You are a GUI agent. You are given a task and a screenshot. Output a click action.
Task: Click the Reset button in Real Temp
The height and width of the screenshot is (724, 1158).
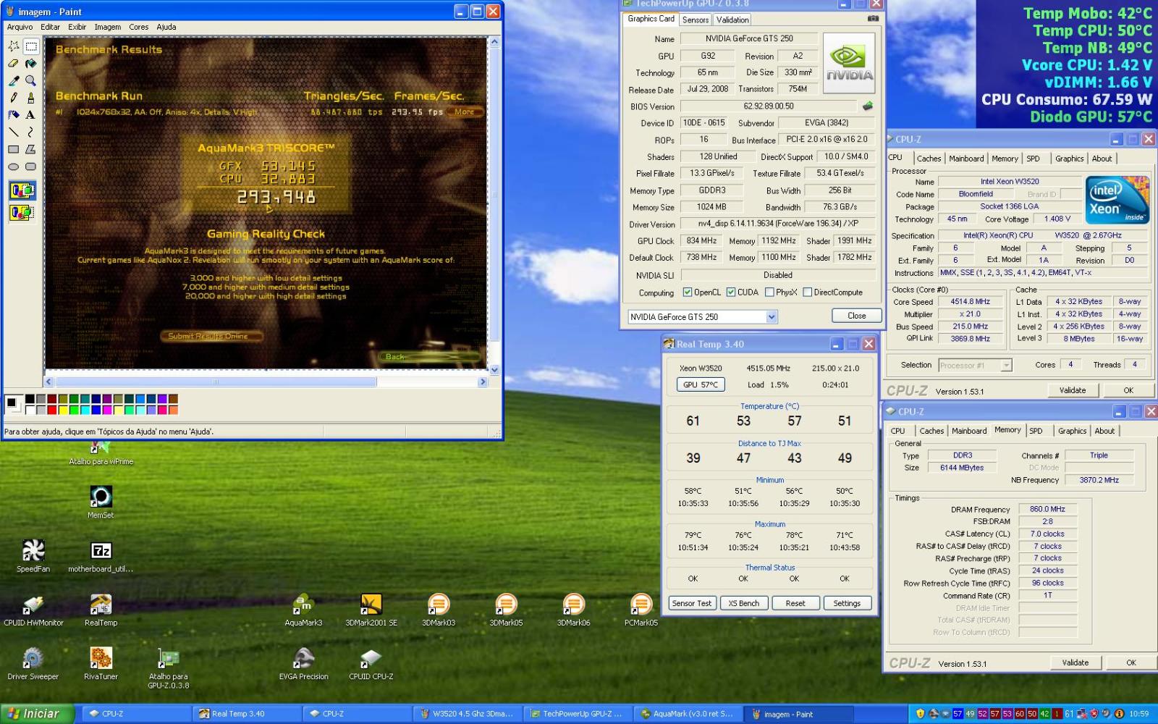(795, 603)
